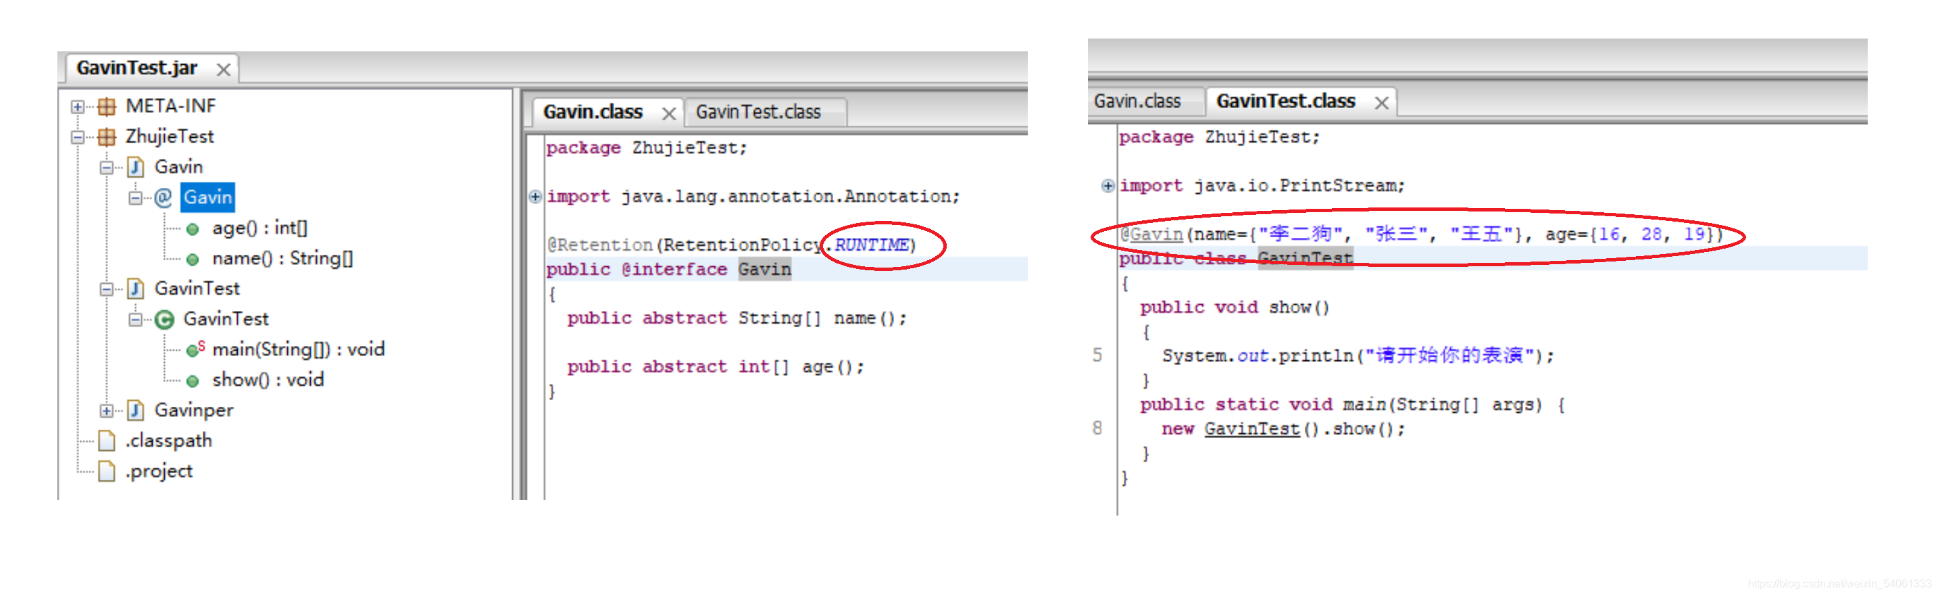
Task: Follow the GavinTest link in main method
Action: pos(1252,429)
